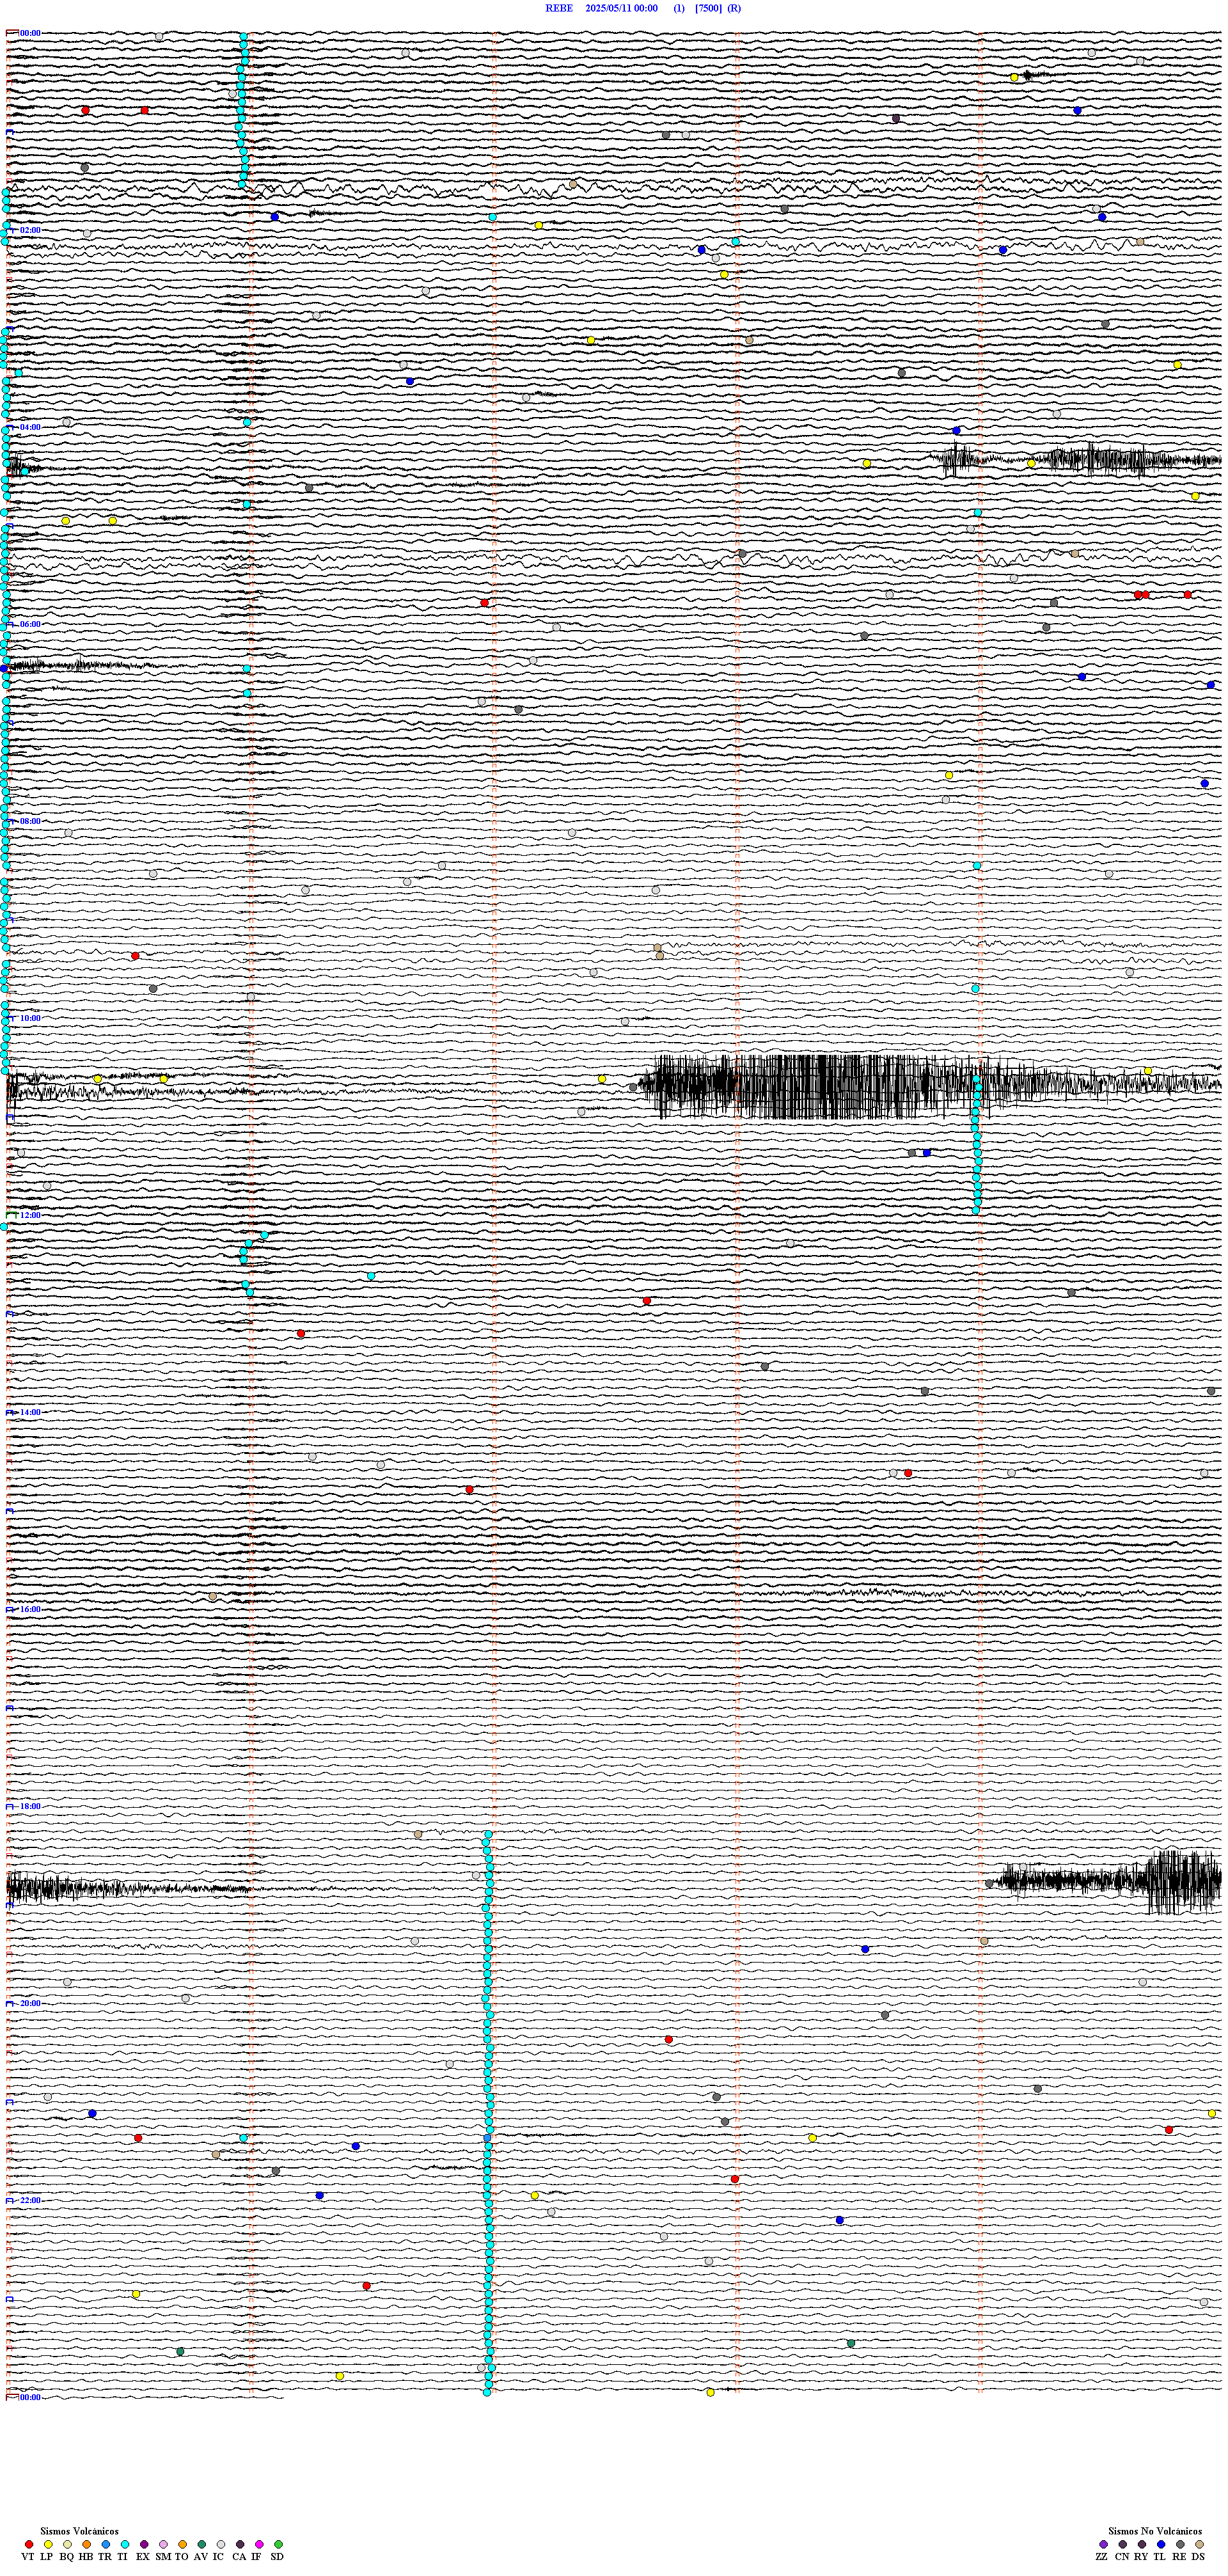Click the light gray IC legend swatch

tap(221, 2543)
